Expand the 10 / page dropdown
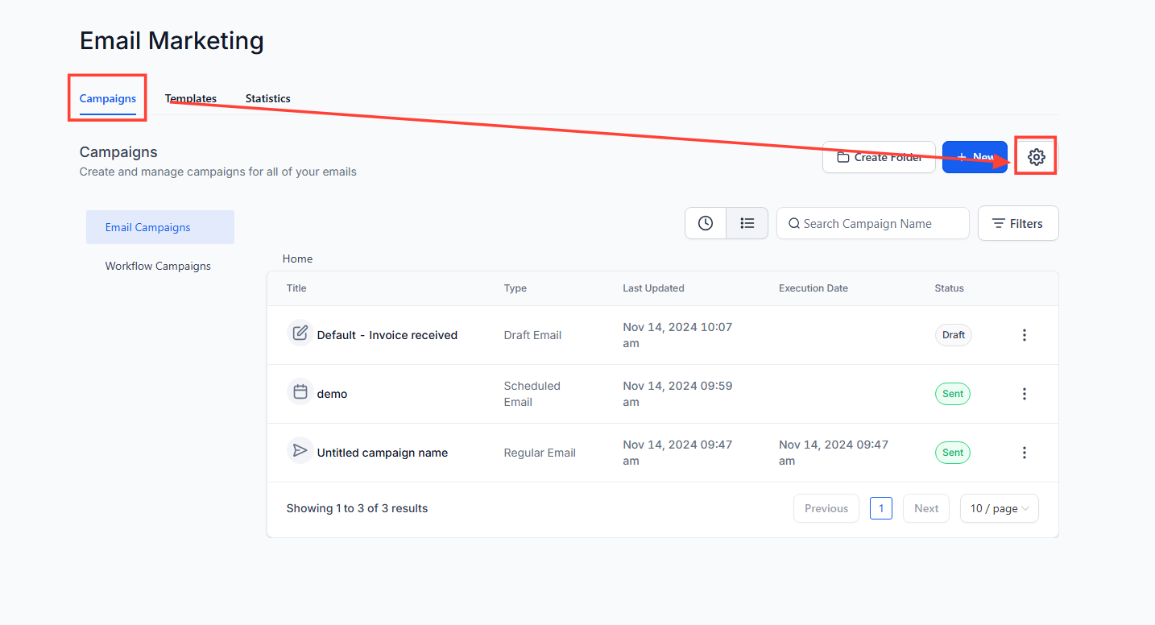Viewport: 1155px width, 625px height. pos(999,508)
